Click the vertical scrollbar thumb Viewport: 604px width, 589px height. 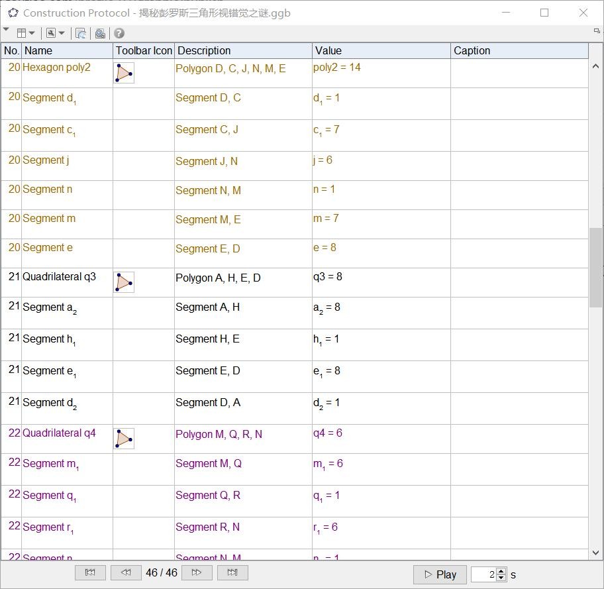tap(596, 267)
